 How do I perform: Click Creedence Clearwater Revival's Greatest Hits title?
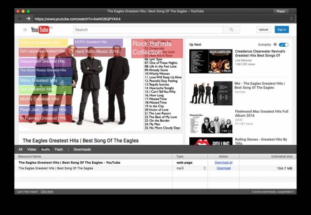(260, 53)
